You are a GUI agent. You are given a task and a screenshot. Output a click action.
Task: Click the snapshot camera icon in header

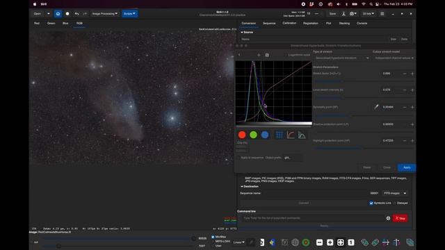(353, 14)
